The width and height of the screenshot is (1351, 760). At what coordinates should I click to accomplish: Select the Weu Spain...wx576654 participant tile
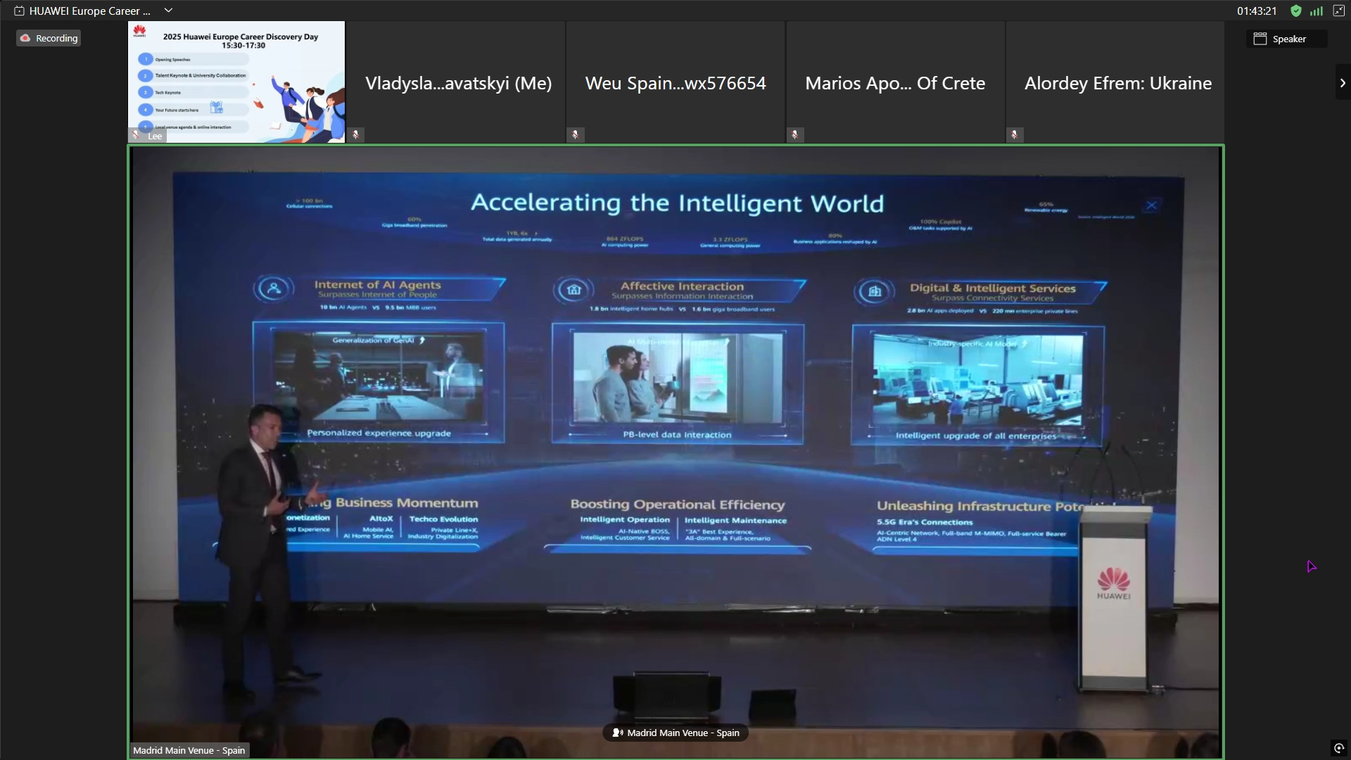click(x=675, y=82)
